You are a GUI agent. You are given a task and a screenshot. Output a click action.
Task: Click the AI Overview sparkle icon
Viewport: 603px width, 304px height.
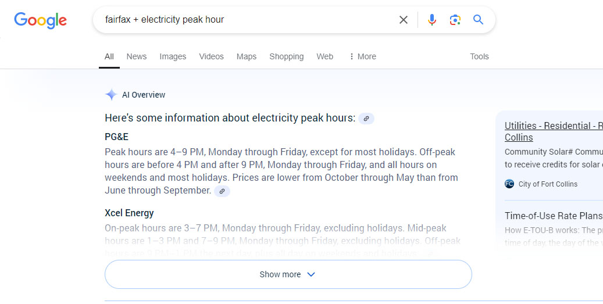[x=111, y=95]
